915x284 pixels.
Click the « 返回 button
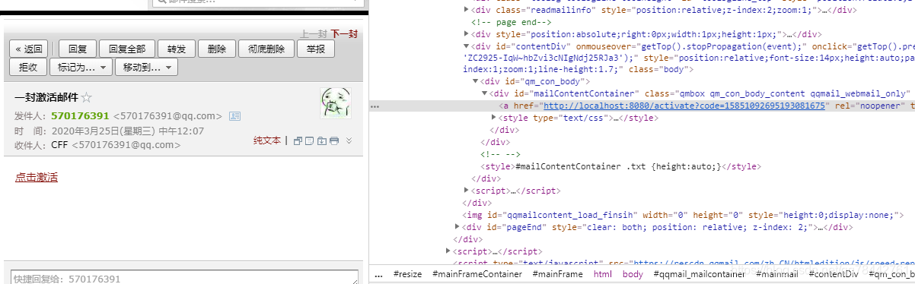pyautogui.click(x=29, y=49)
